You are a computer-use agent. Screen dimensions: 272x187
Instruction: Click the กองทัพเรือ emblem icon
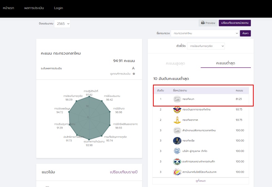(177, 140)
